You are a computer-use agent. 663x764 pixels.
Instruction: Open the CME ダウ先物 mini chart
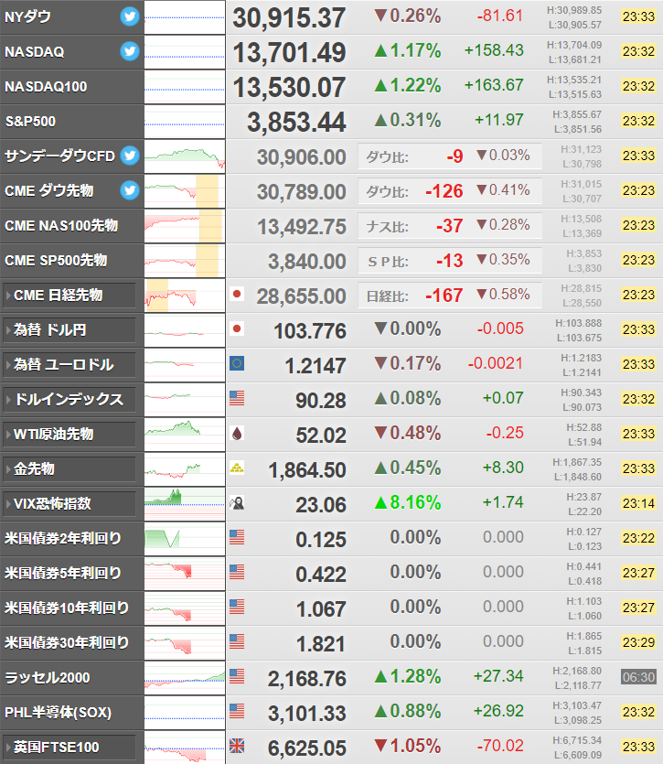tap(185, 191)
